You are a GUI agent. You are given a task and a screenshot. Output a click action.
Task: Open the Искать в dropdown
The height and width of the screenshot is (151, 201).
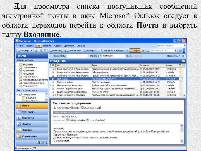[95, 56]
